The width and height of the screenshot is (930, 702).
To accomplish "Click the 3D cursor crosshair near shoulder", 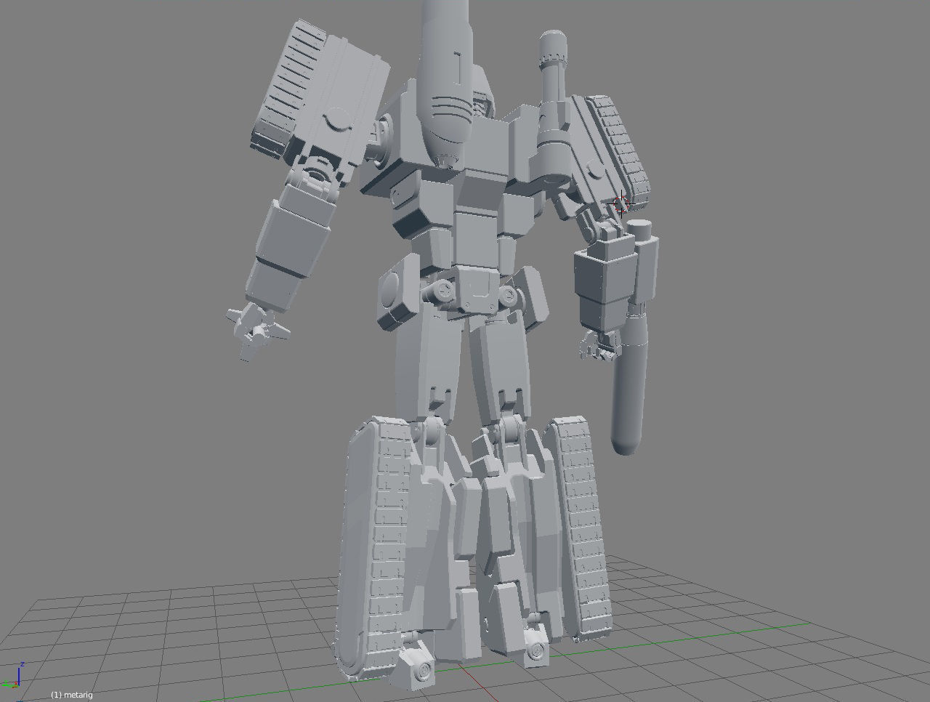I will pos(620,205).
